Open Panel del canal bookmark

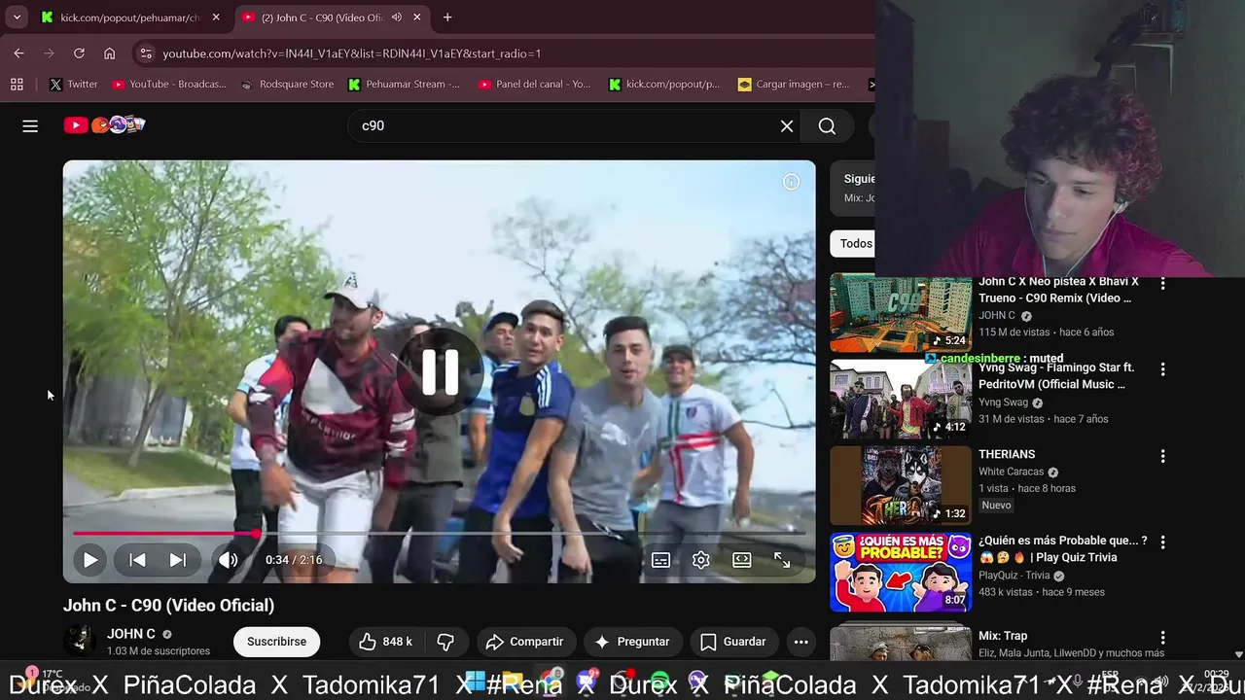coord(534,85)
